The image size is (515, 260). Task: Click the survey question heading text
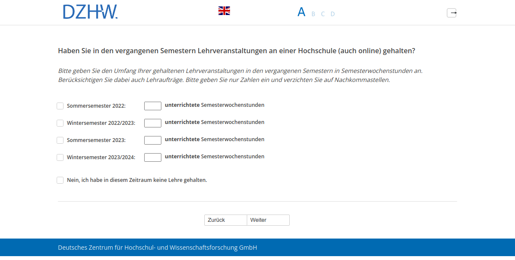[x=236, y=50]
